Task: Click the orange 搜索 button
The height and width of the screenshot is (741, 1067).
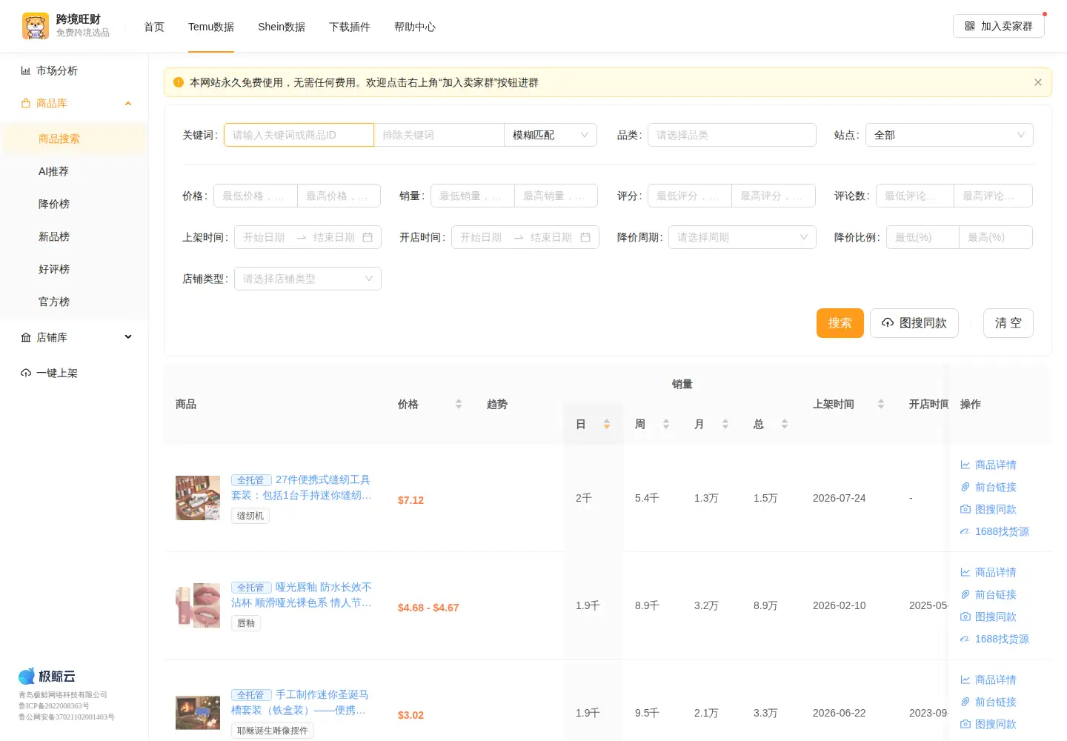Action: 840,323
